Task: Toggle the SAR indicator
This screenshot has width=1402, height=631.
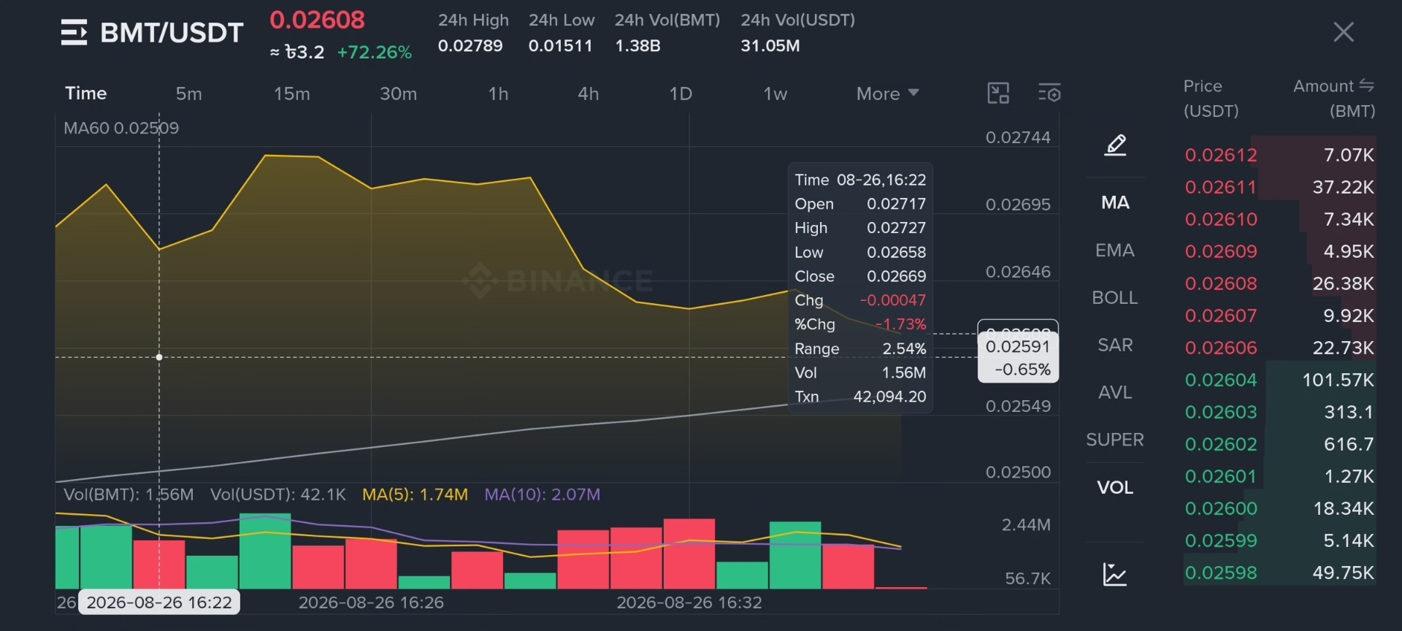Action: point(1115,345)
